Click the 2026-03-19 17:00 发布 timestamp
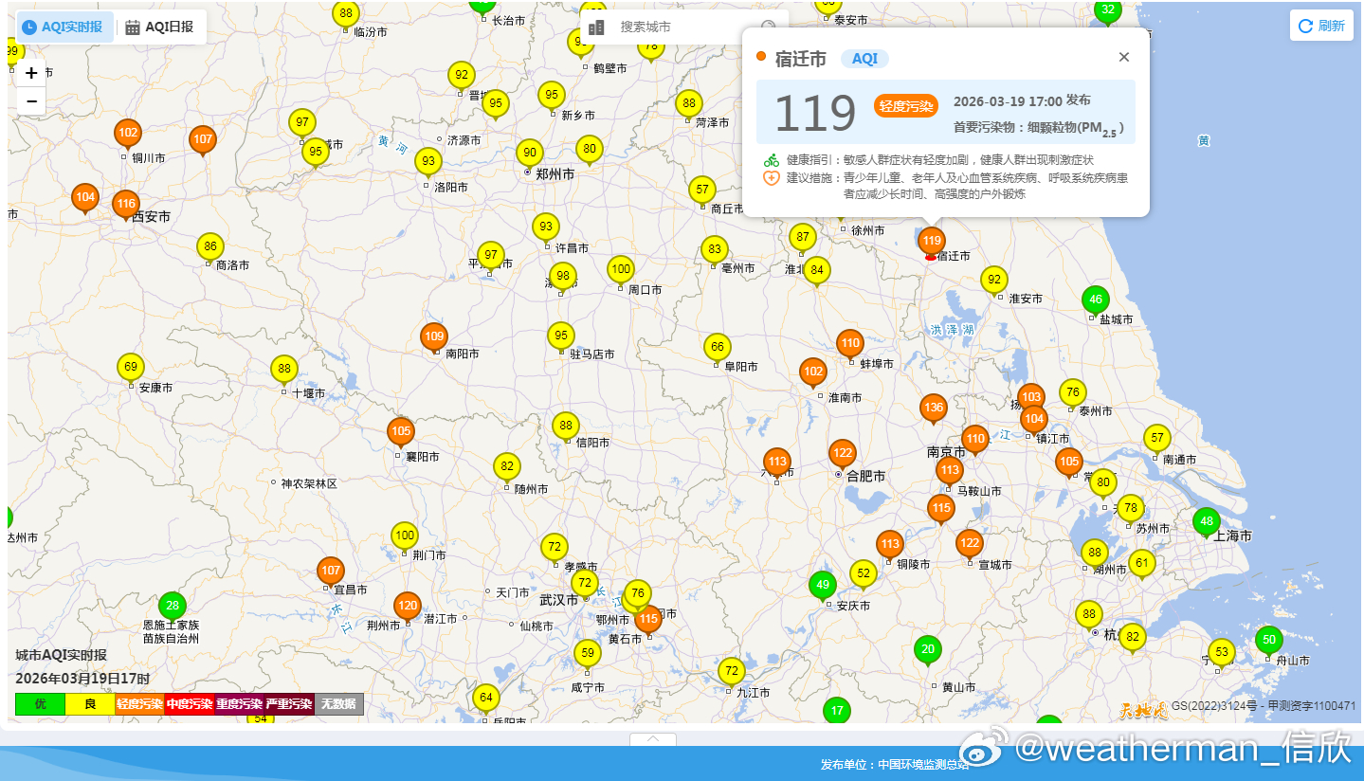The height and width of the screenshot is (781, 1364). click(x=1022, y=100)
